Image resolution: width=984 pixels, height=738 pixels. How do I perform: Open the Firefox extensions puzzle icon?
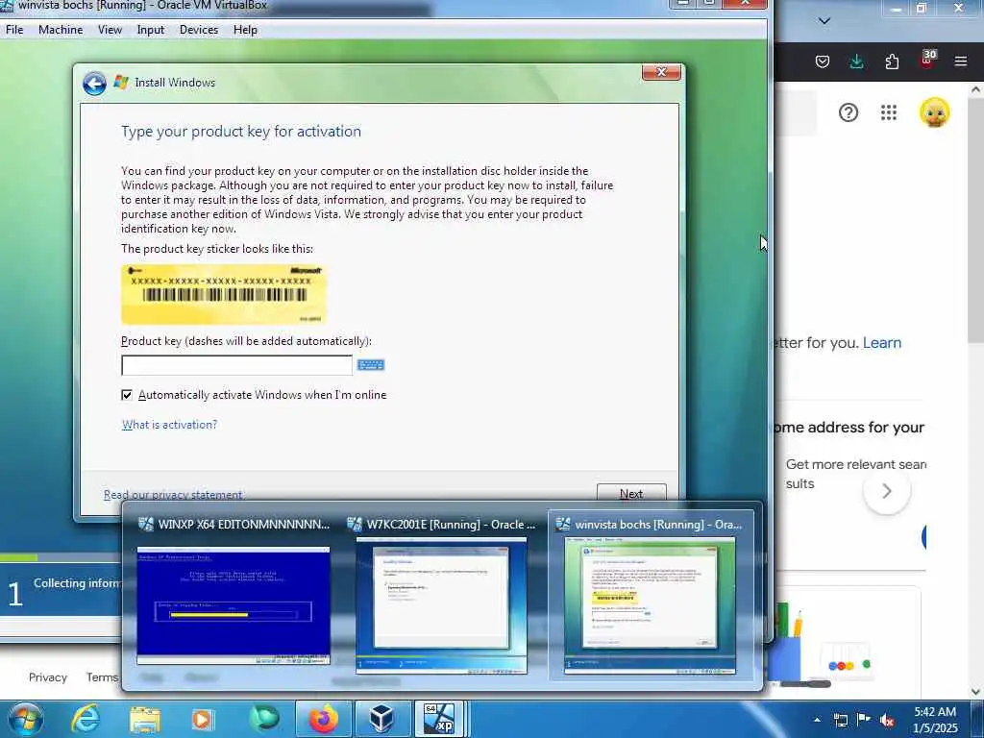(892, 61)
